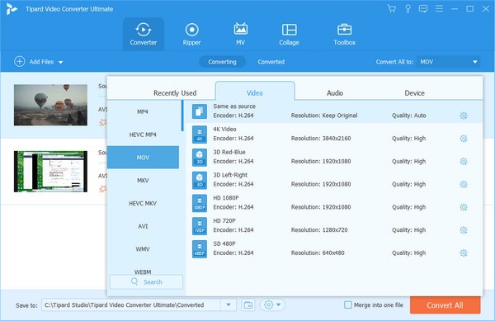495x321 pixels.
Task: Show the Converting list
Action: click(222, 62)
